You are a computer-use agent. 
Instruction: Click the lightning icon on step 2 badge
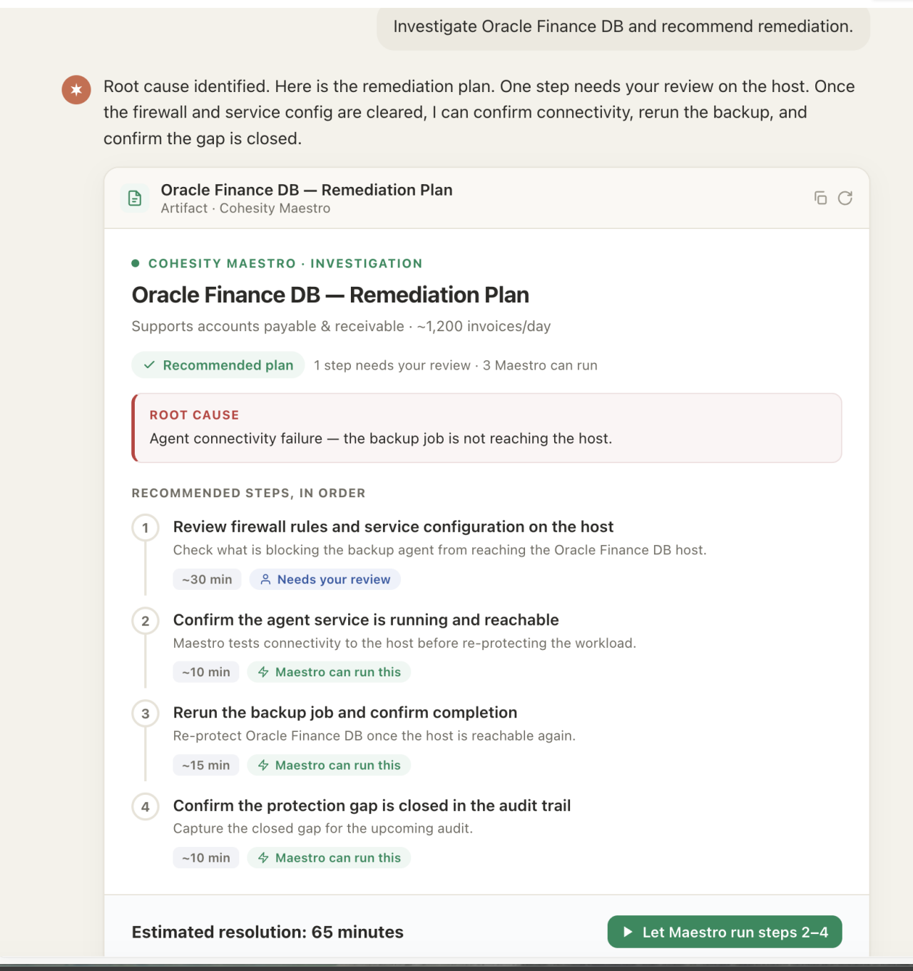[x=263, y=672]
